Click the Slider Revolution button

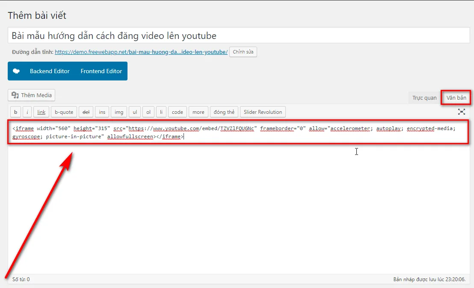[263, 112]
